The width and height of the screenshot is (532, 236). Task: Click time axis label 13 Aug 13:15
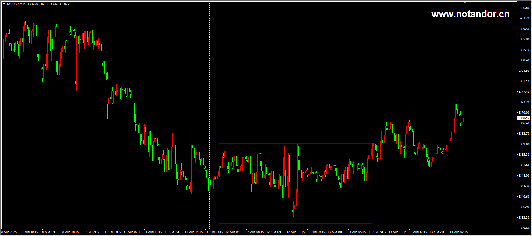point(398,232)
